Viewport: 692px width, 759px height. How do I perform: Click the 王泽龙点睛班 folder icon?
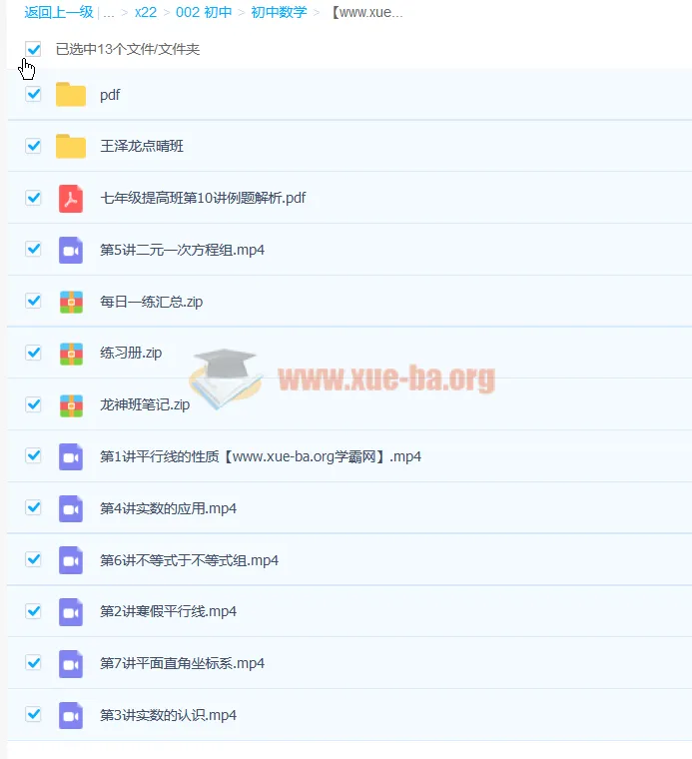[x=71, y=147]
